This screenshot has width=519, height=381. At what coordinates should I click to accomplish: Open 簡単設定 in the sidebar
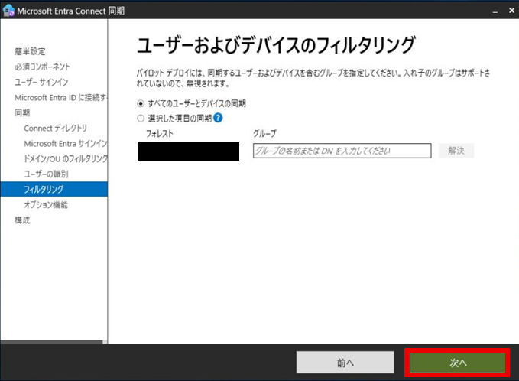pyautogui.click(x=30, y=51)
